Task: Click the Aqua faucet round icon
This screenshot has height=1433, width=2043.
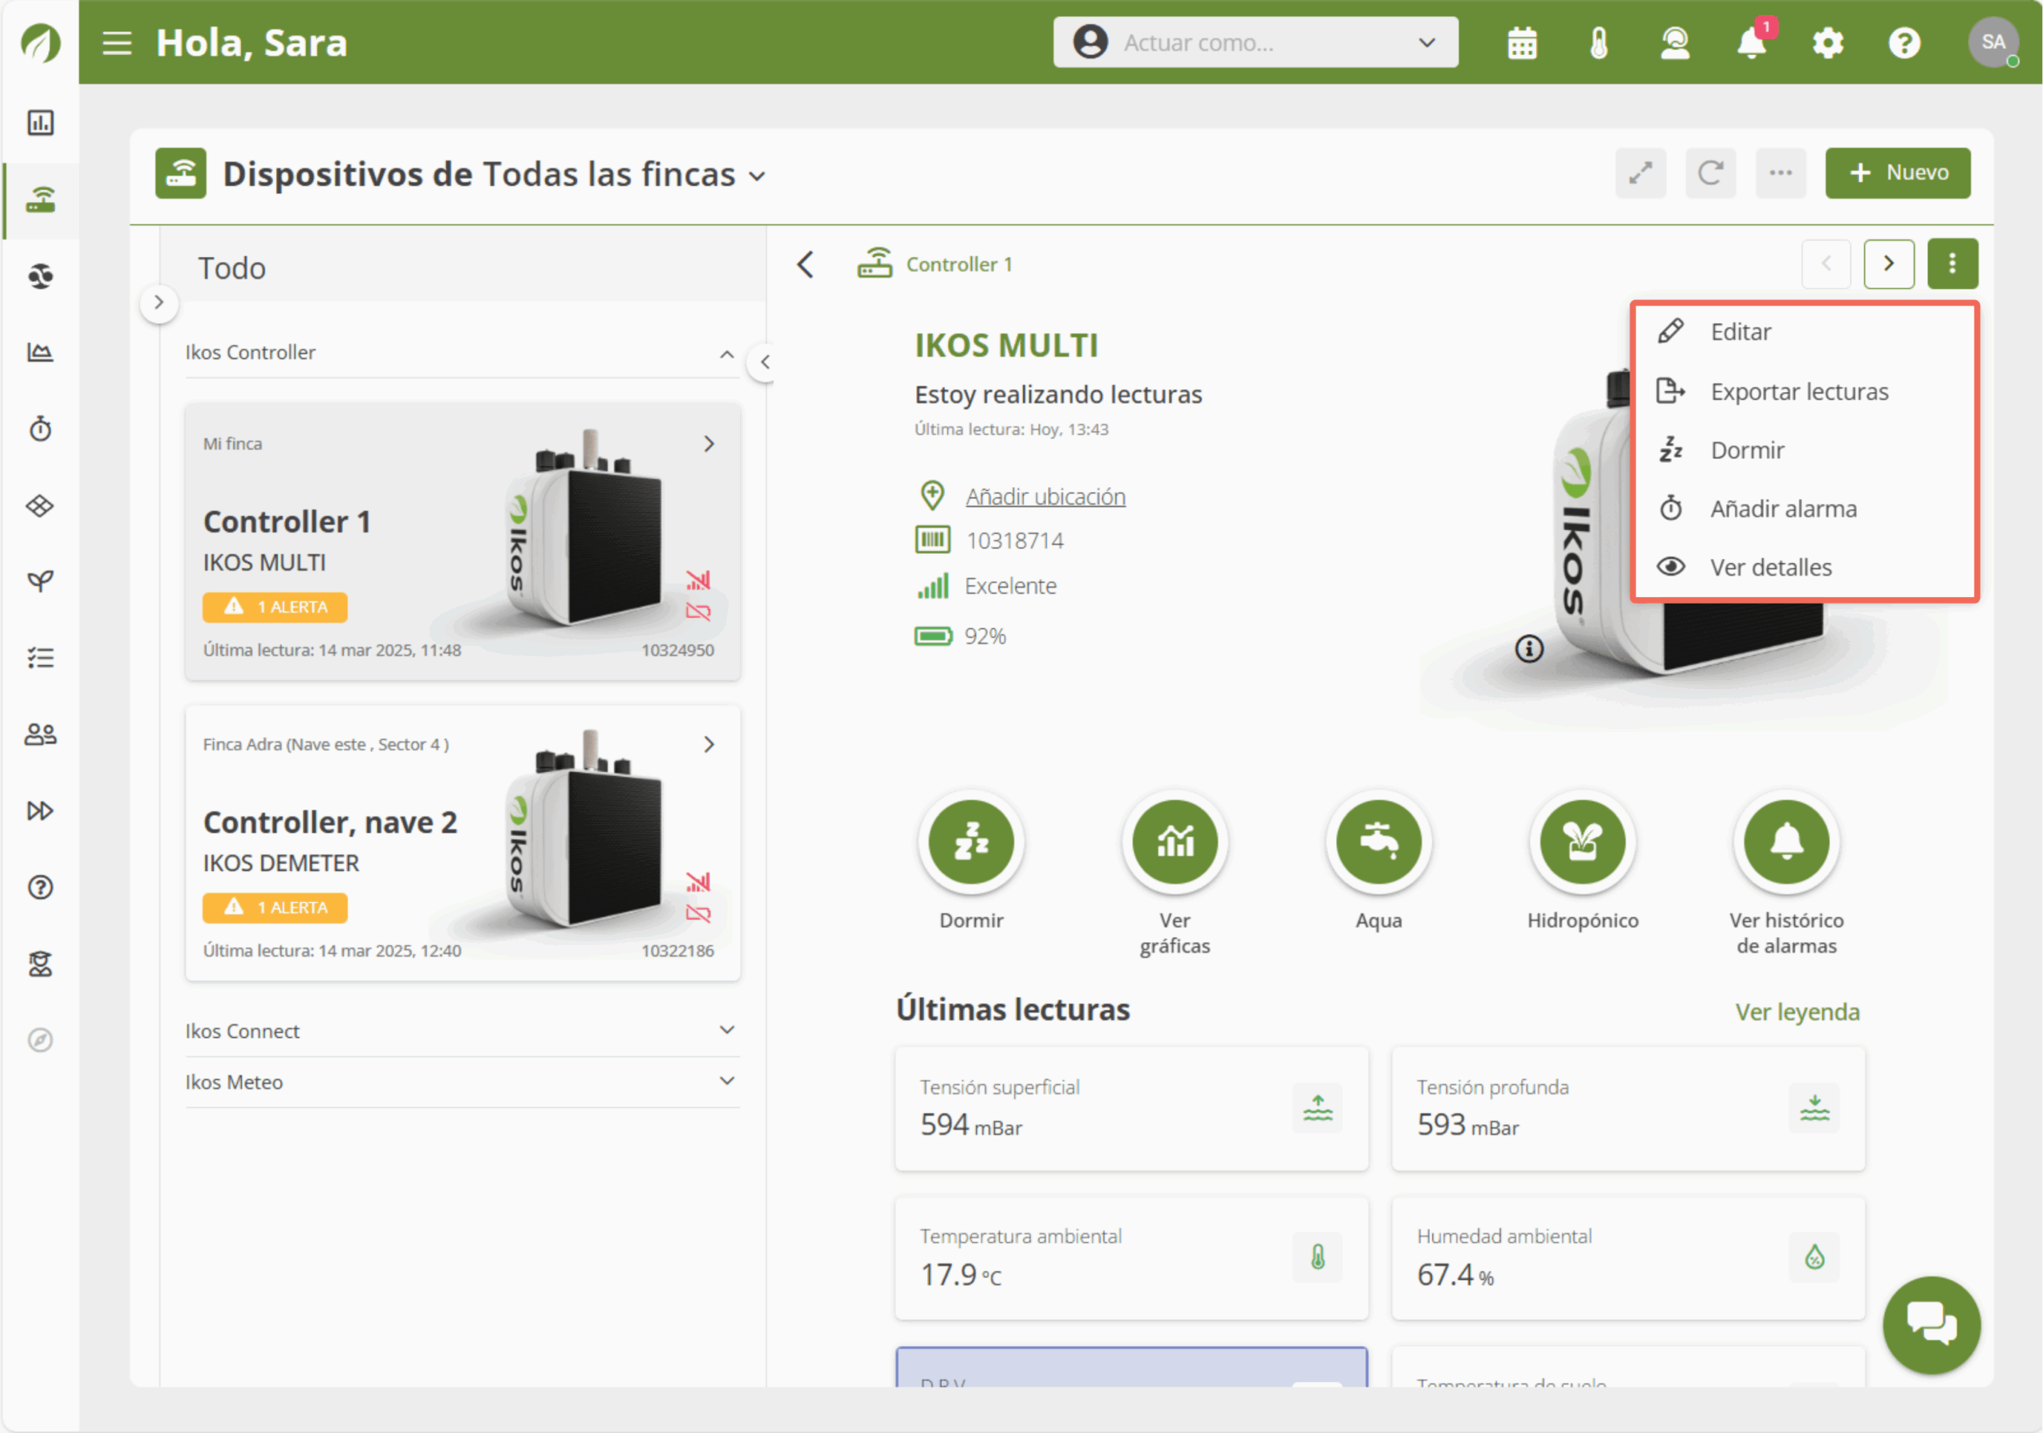Action: [x=1377, y=841]
